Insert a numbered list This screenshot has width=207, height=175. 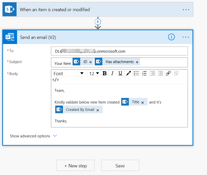point(144,73)
